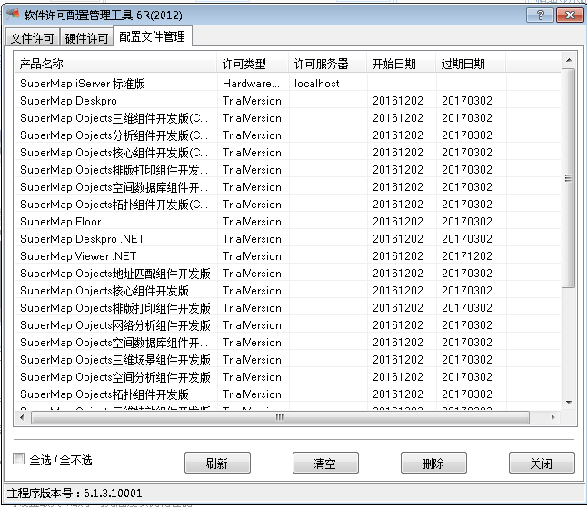Screen dimensions: 587x509
Task: Click the application icon in the title bar
Action: [x=13, y=15]
